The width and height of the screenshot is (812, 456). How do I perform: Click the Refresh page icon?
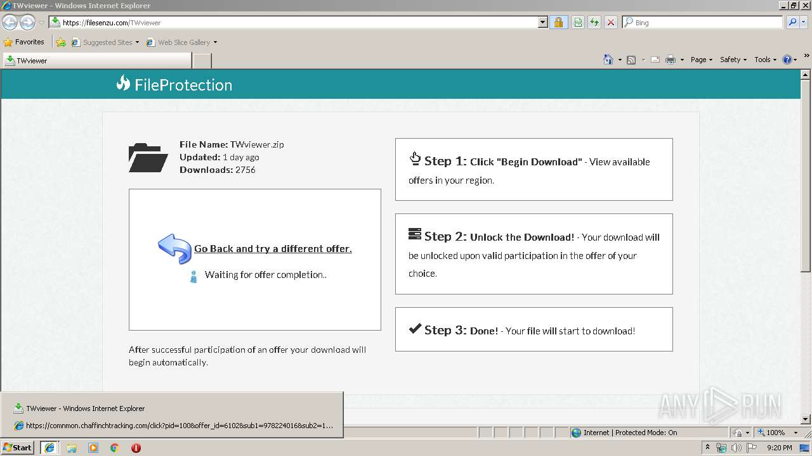[x=594, y=22]
